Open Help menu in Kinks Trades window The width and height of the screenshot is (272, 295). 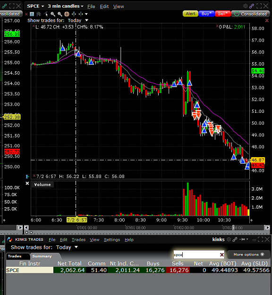(x=129, y=240)
